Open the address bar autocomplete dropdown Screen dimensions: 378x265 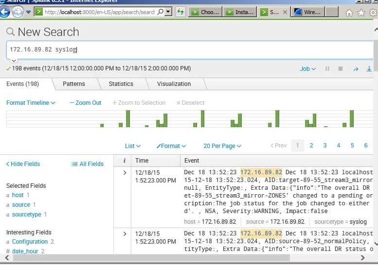click(x=168, y=12)
